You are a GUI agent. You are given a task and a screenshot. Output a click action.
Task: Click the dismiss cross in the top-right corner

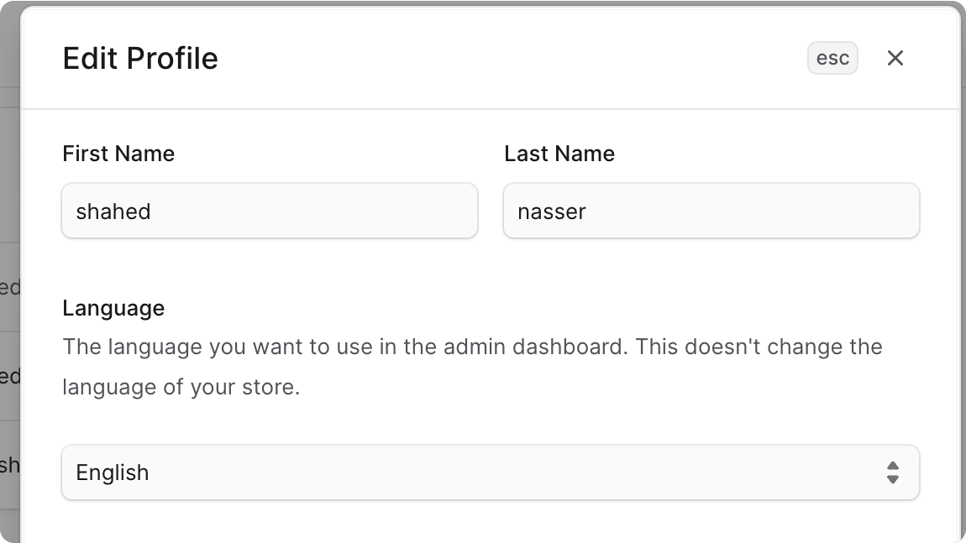pyautogui.click(x=895, y=58)
